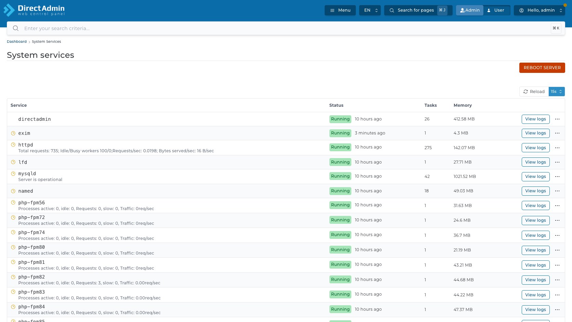Click the clock icon beside php-fpm80

coord(13,247)
